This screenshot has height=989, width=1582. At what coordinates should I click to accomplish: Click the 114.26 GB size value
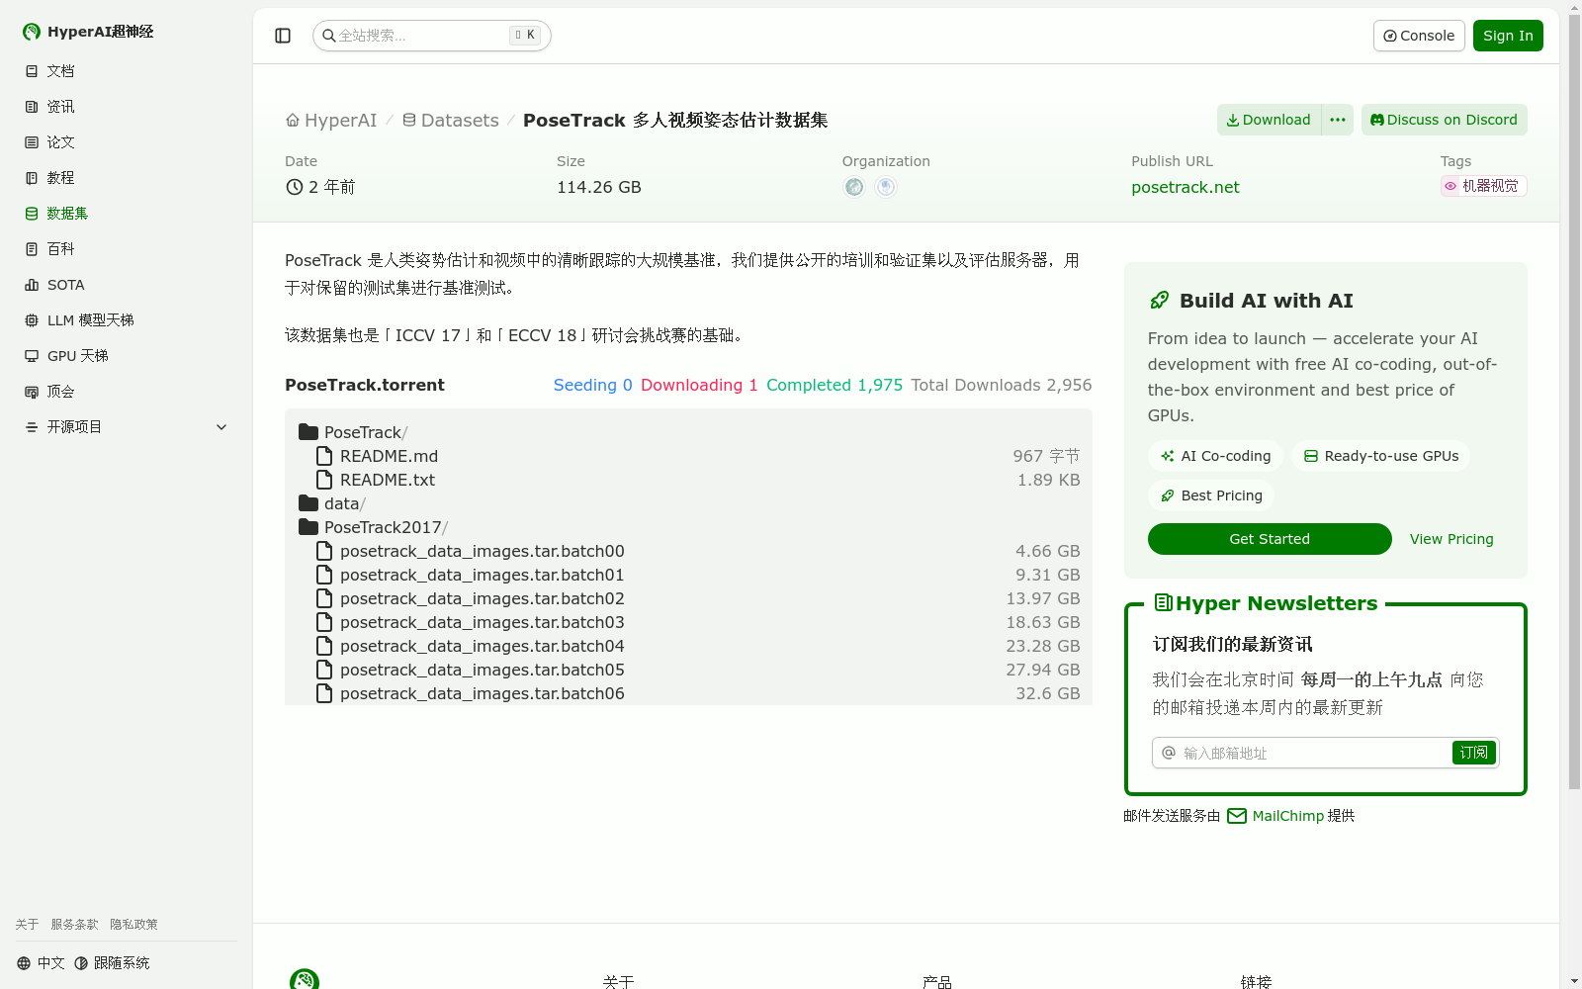click(x=599, y=188)
